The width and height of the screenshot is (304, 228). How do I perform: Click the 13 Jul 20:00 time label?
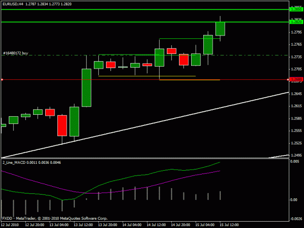[107, 225]
